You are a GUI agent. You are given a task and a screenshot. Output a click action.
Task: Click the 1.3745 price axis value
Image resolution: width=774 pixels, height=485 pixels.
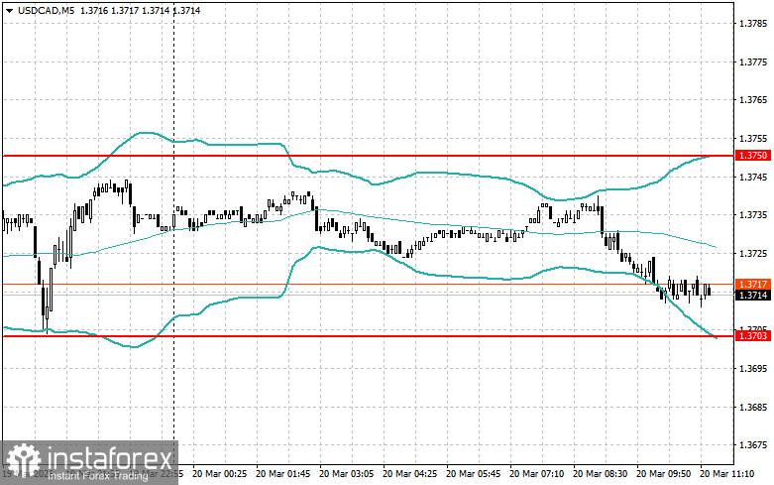753,177
